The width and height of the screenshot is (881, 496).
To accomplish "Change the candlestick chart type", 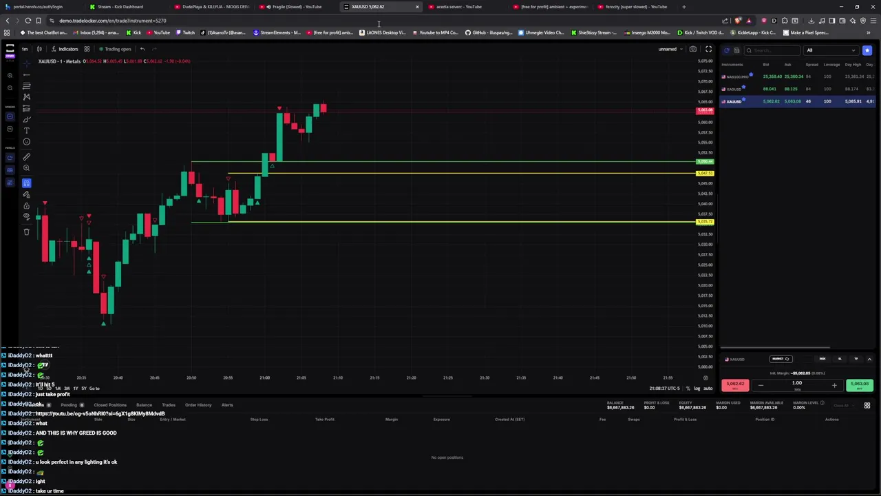I will click(39, 49).
